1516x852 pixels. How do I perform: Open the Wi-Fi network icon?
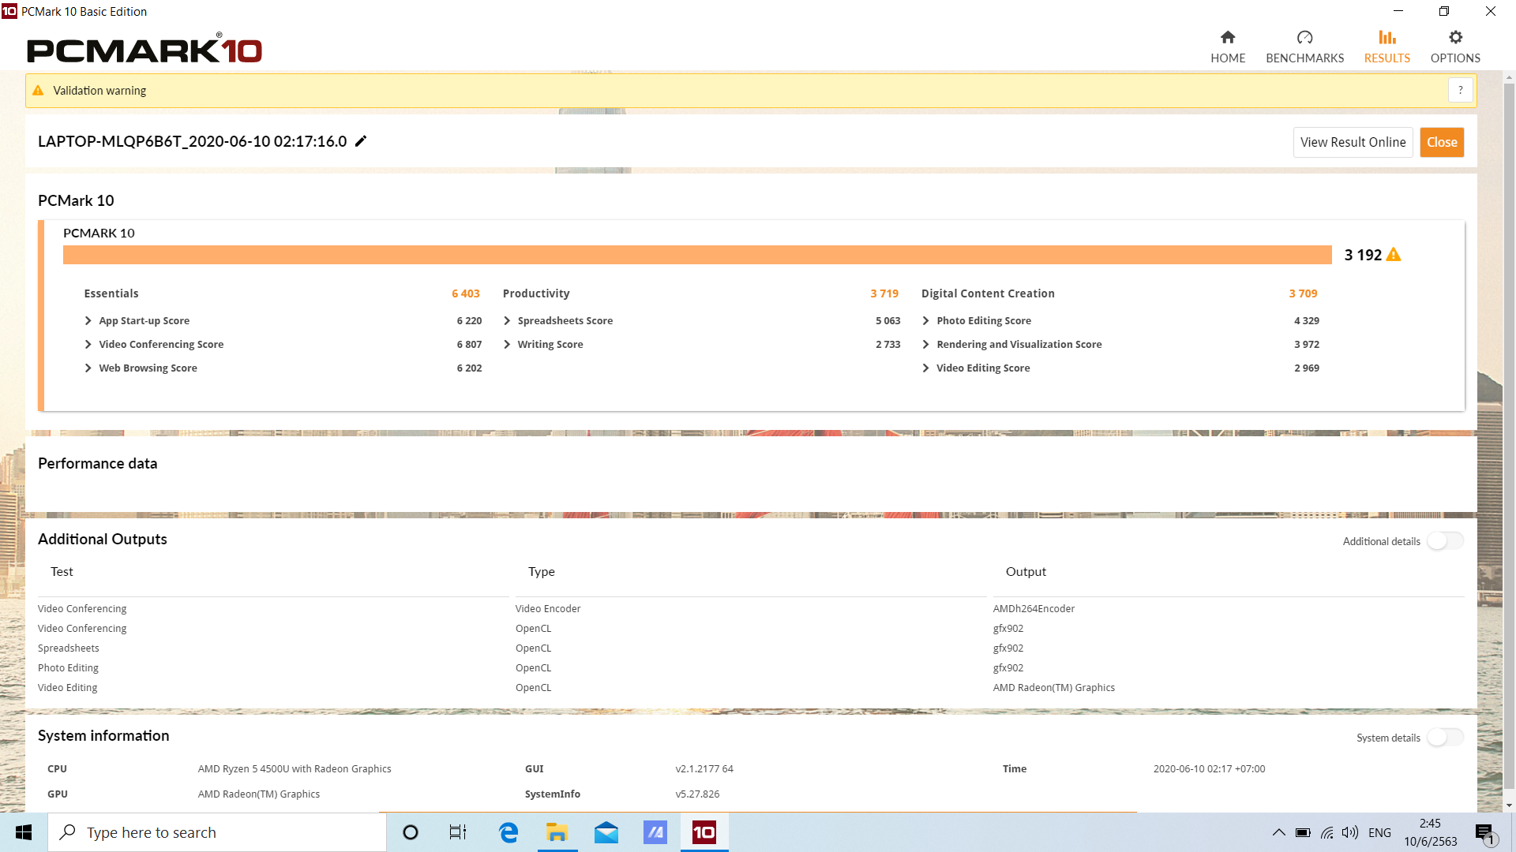(x=1327, y=832)
